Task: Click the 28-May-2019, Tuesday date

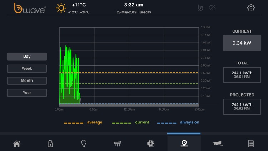Action: tap(134, 12)
